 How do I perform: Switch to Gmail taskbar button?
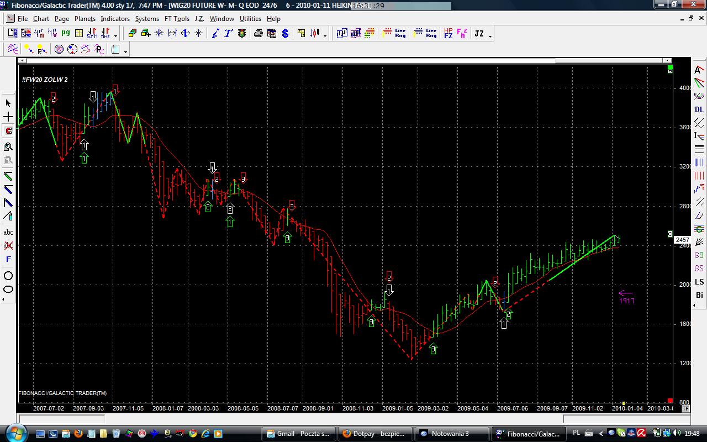pyautogui.click(x=298, y=434)
